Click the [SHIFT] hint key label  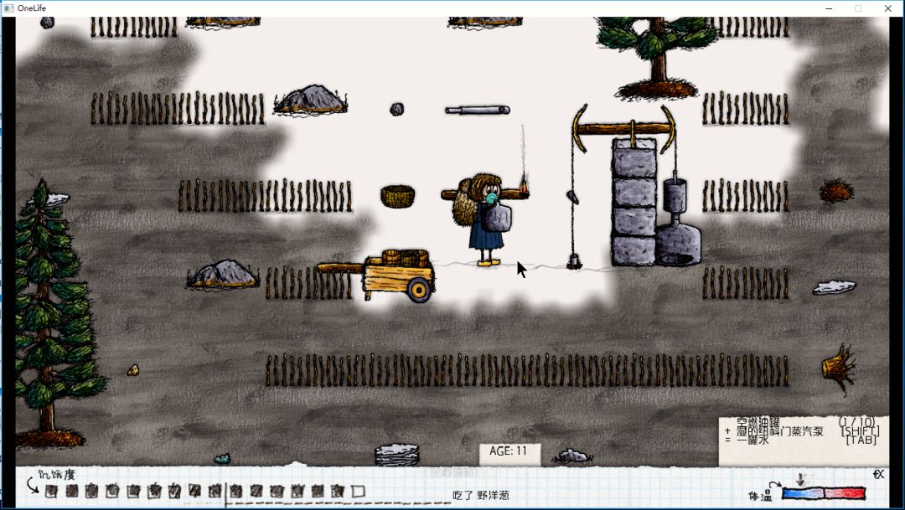[x=861, y=431]
